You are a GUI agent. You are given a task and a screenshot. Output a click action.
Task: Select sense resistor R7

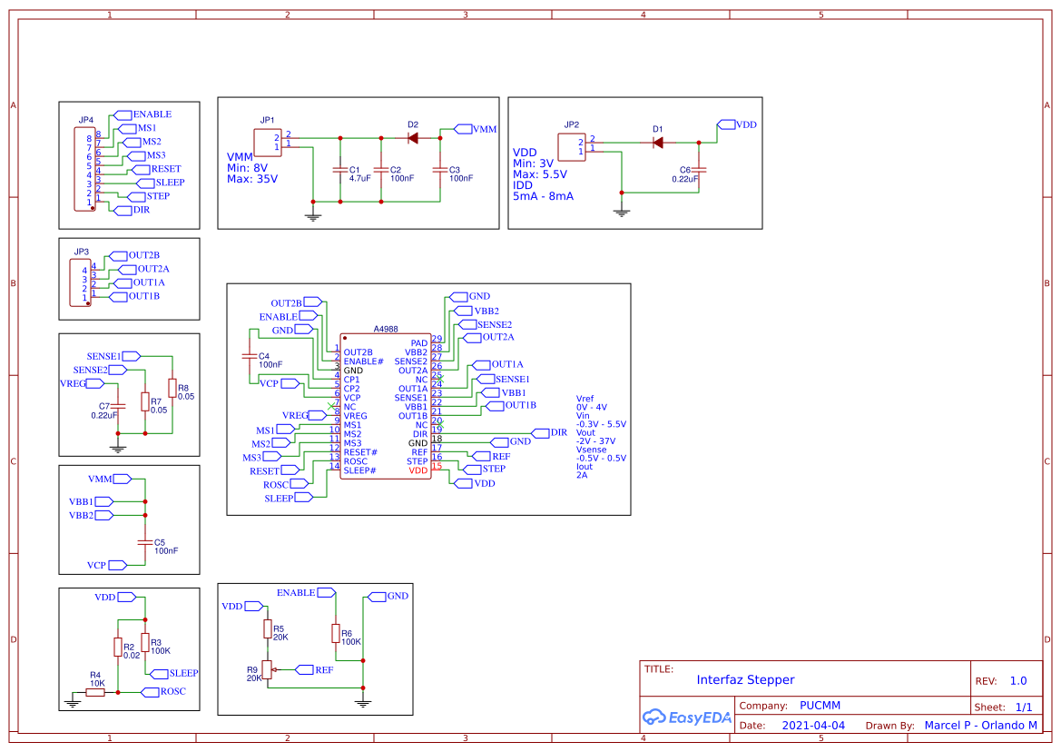coord(145,401)
